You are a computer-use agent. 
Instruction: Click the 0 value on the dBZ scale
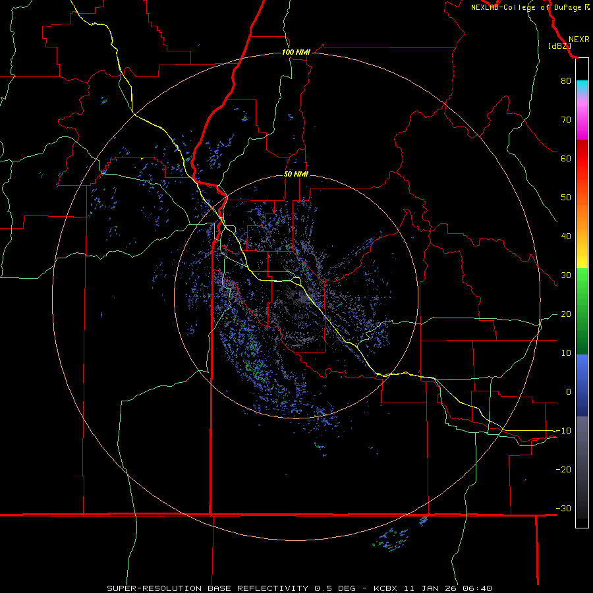click(x=569, y=392)
